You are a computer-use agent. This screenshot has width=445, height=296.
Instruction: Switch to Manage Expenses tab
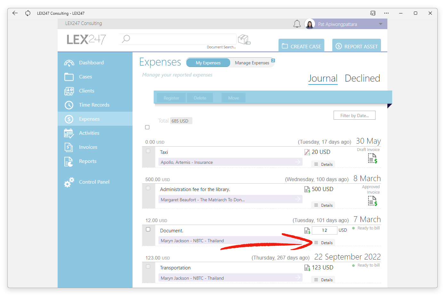(x=252, y=63)
